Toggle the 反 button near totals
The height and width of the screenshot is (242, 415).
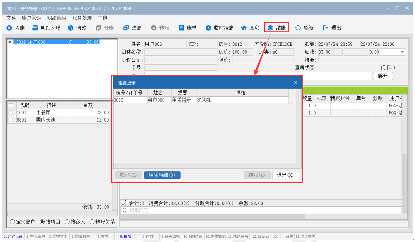coord(124,203)
